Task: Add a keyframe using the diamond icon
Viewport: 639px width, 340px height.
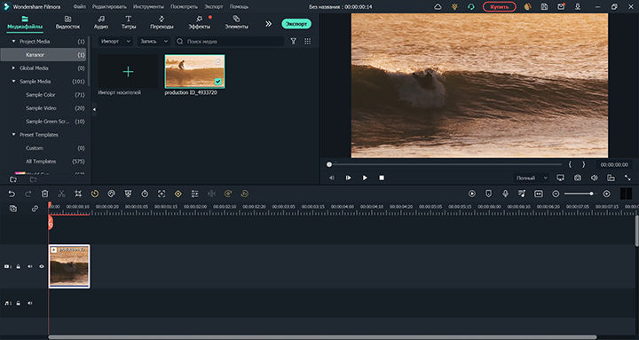Action: (178, 194)
